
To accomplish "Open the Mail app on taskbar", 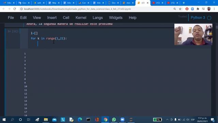I will 54,120.
